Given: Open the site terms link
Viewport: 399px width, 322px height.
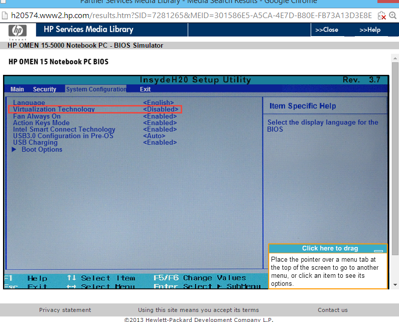Looking at the screenshot, I should click(x=198, y=310).
